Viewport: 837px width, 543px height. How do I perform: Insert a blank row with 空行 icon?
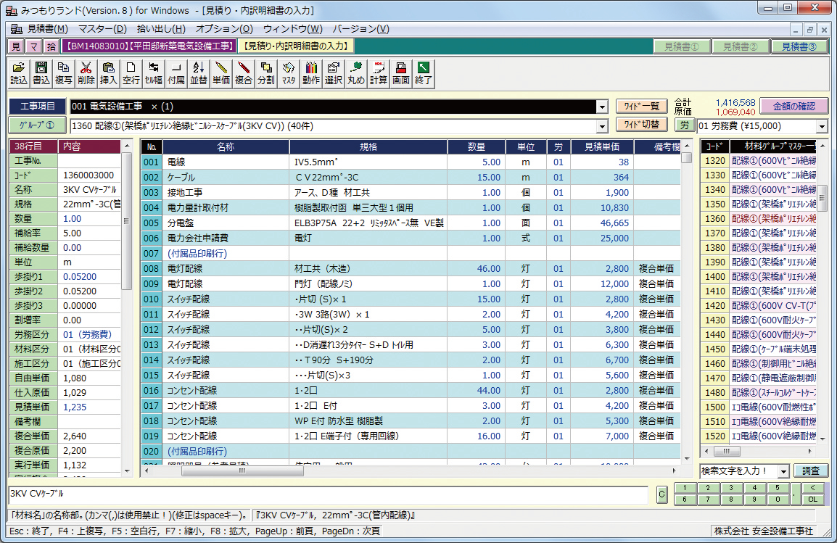click(x=131, y=73)
